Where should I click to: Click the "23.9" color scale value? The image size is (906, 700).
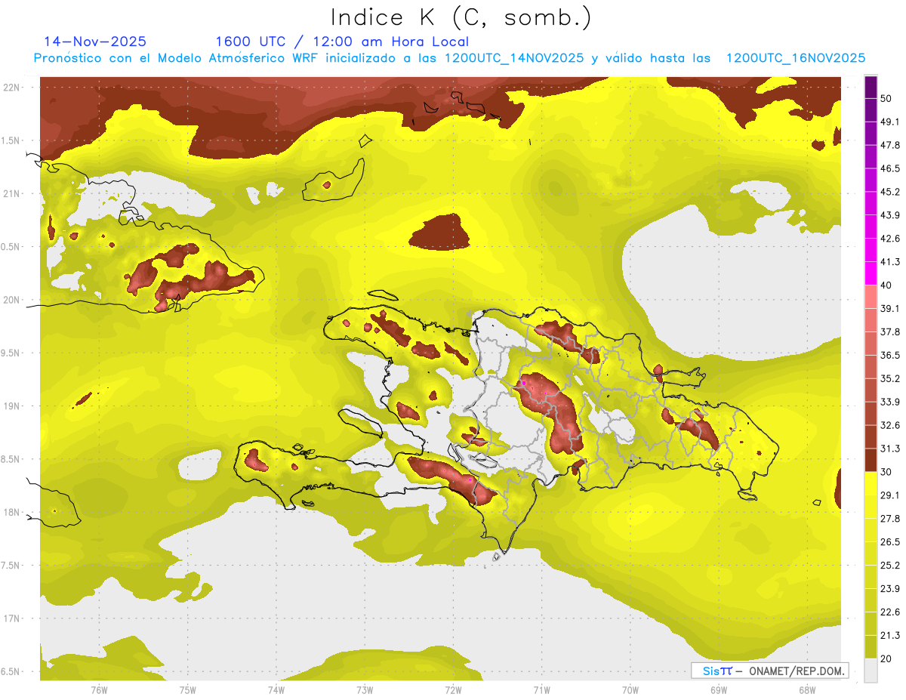[889, 589]
